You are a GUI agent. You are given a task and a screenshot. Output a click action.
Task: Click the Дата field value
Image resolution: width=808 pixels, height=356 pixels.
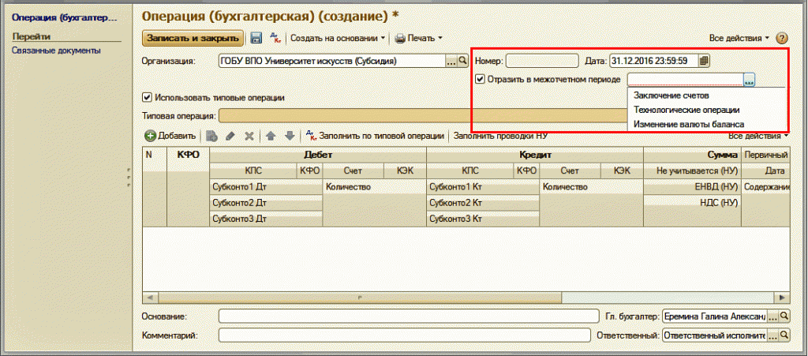654,61
